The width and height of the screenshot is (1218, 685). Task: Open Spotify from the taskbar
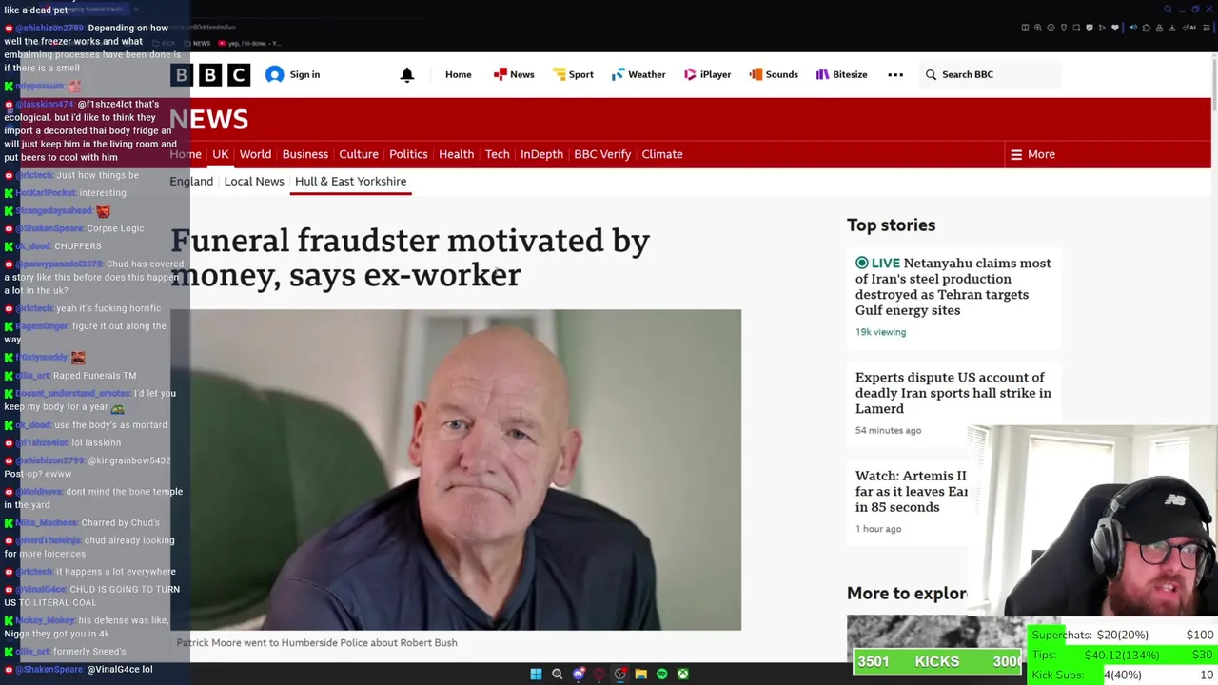click(x=662, y=674)
